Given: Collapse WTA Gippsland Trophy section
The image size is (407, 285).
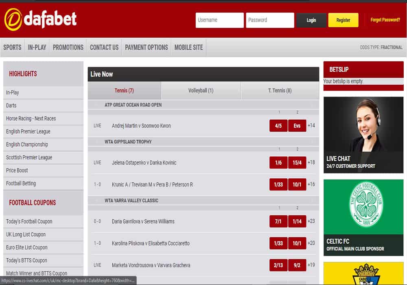Looking at the screenshot, I should click(203, 142).
